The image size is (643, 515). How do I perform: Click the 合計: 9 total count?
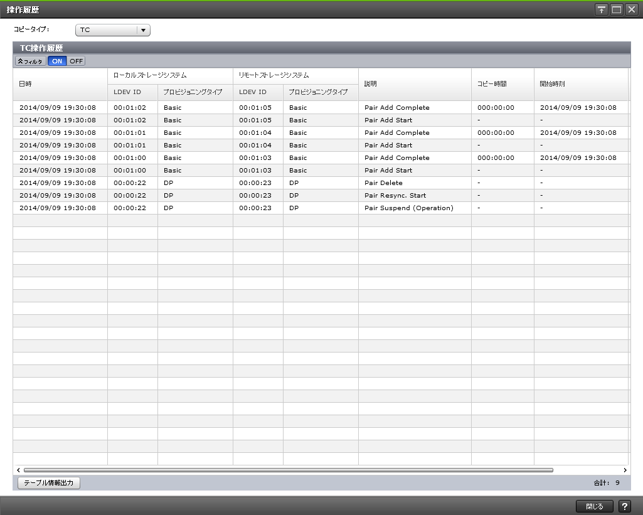[607, 482]
